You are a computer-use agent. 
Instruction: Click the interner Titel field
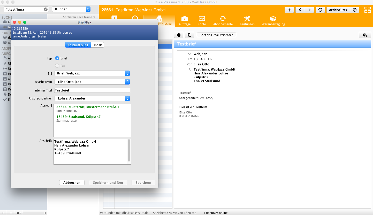pyautogui.click(x=92, y=90)
